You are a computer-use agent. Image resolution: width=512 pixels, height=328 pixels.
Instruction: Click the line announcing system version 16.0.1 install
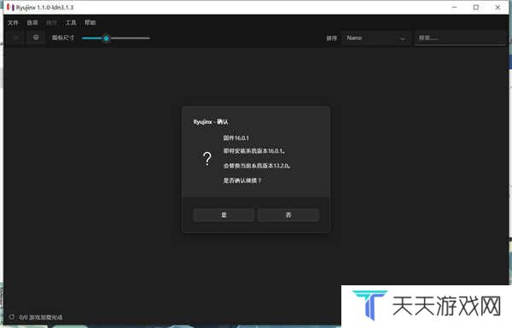[254, 151]
